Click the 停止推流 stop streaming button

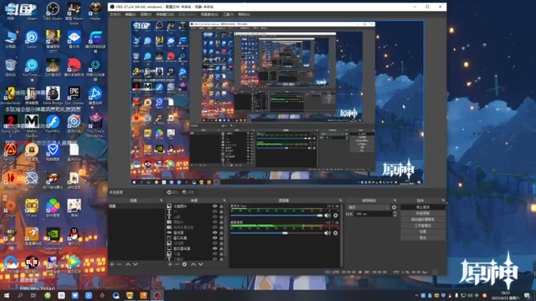pyautogui.click(x=423, y=207)
